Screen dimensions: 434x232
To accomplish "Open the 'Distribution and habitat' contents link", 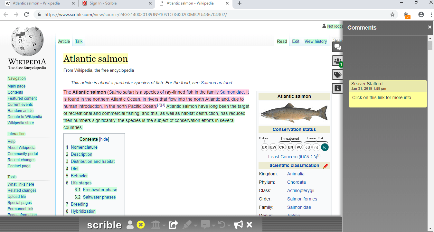I will tap(93, 162).
